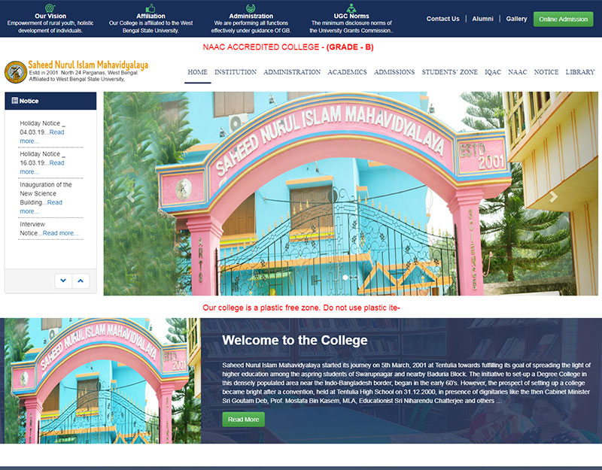Image resolution: width=602 pixels, height=470 pixels.
Task: Open the NAAC menu item
Action: coord(517,71)
